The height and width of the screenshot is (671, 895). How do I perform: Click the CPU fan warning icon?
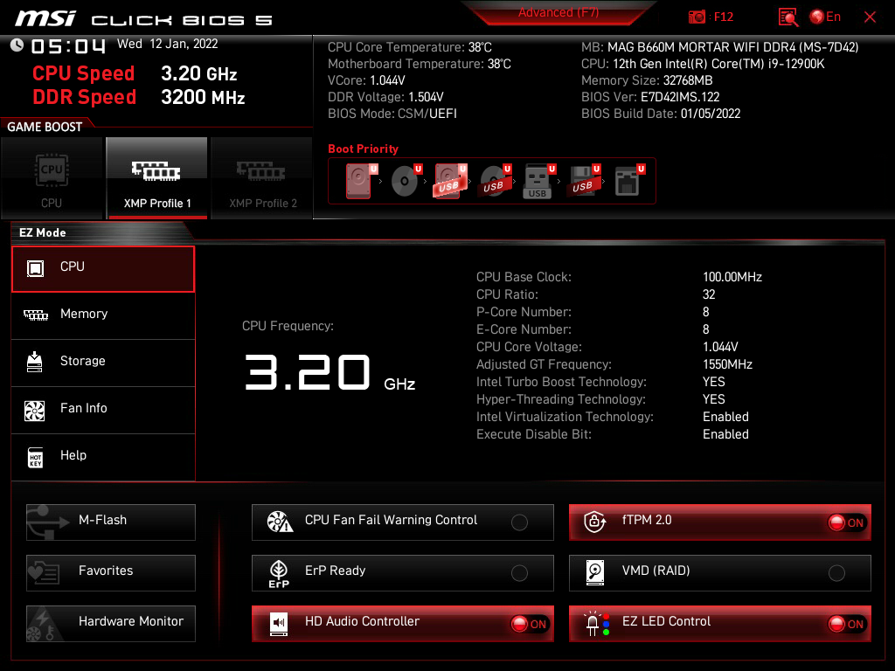pyautogui.click(x=280, y=522)
